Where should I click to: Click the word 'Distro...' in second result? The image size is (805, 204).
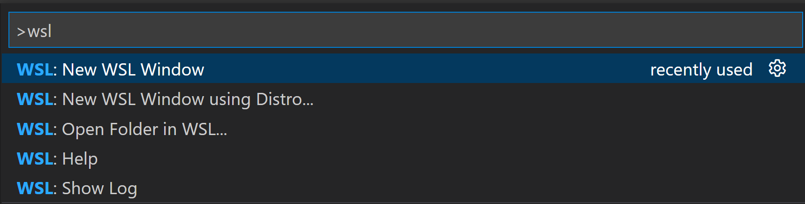tap(284, 99)
